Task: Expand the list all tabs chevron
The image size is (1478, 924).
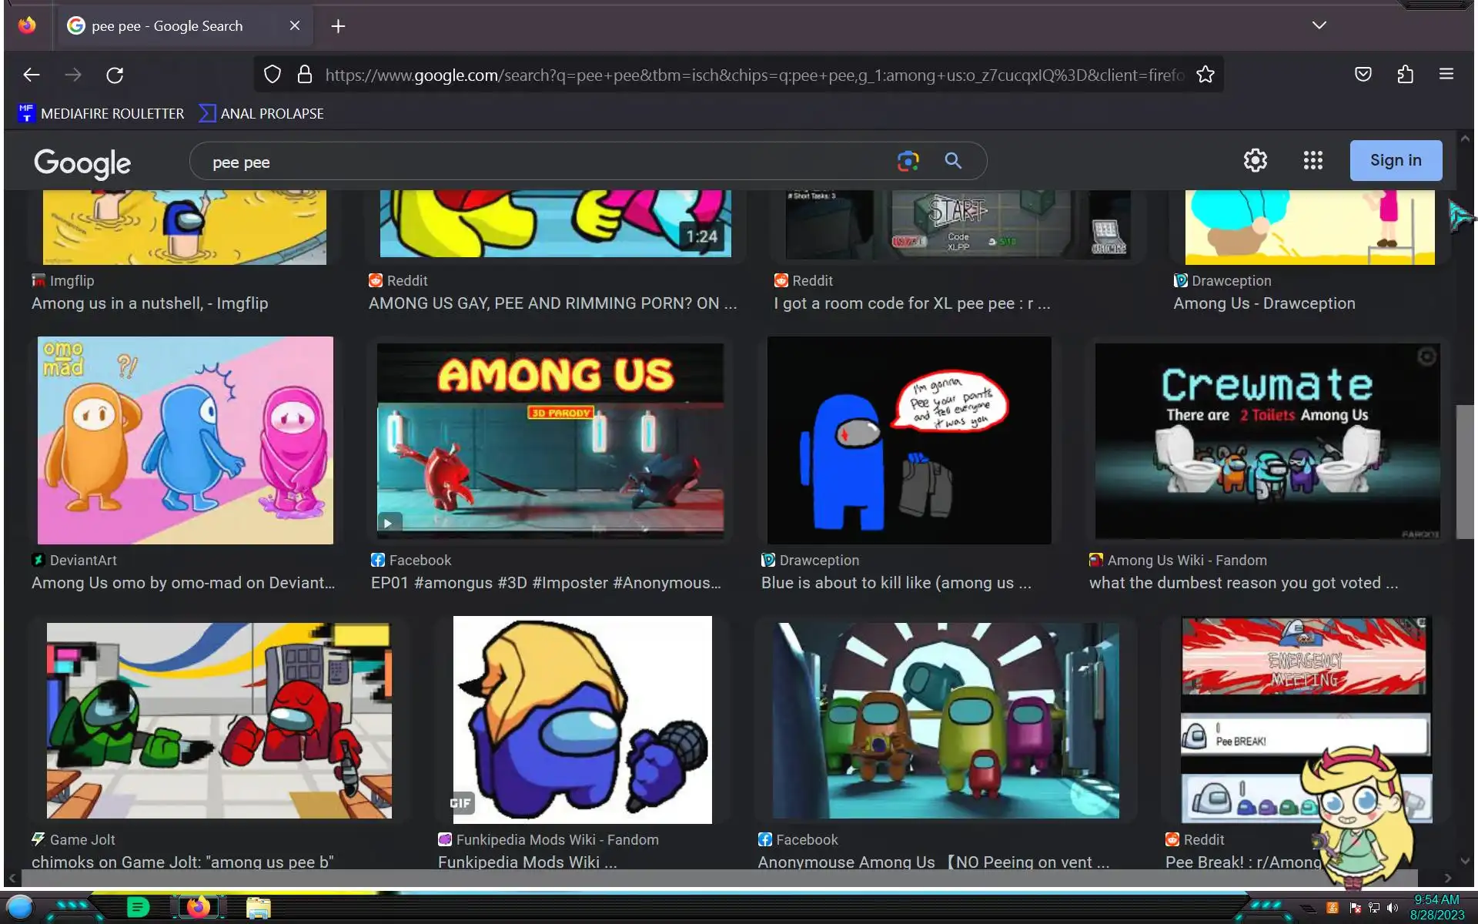Action: point(1319,25)
